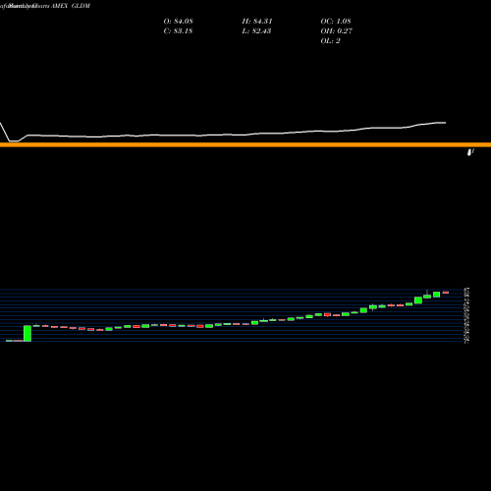Click the 'AMEX GLDM' symbol label

(x=71, y=6)
